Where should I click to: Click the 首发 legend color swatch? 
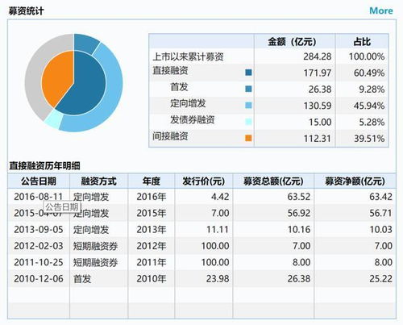pos(248,89)
